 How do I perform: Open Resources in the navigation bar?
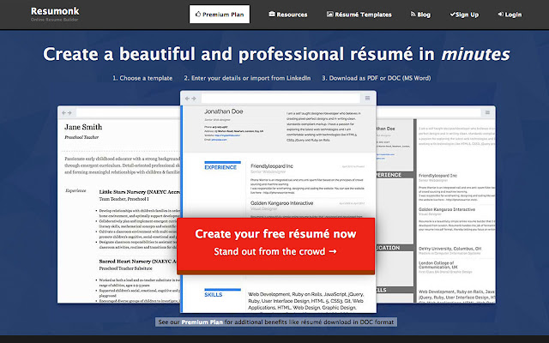tap(288, 15)
